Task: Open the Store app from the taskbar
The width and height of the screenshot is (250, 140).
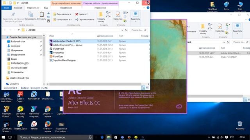Action: tap(116, 137)
